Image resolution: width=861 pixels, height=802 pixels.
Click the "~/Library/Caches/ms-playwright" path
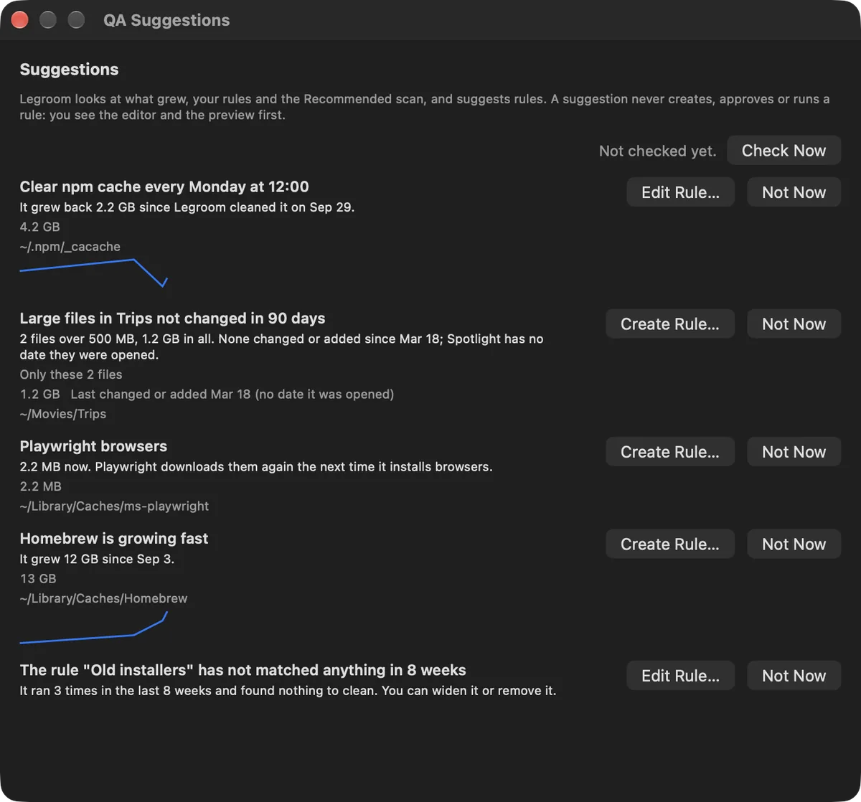114,506
